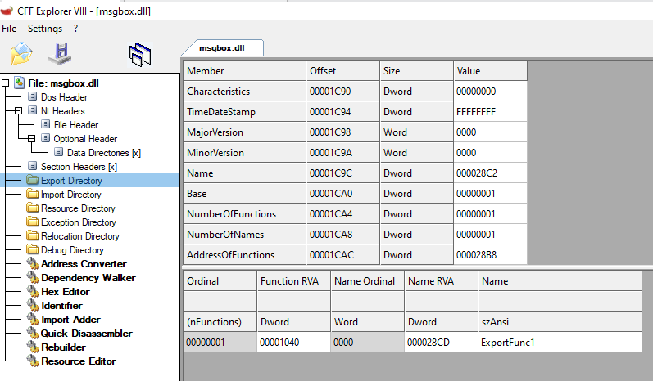653x381 pixels.
Task: Collapse the Optional Header tree node
Action: tap(32, 139)
